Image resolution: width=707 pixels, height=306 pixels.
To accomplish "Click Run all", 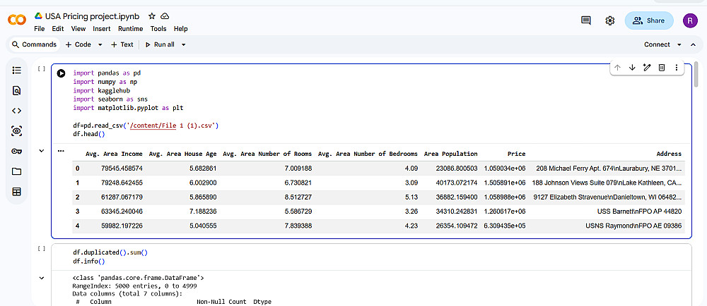I will click(x=160, y=44).
